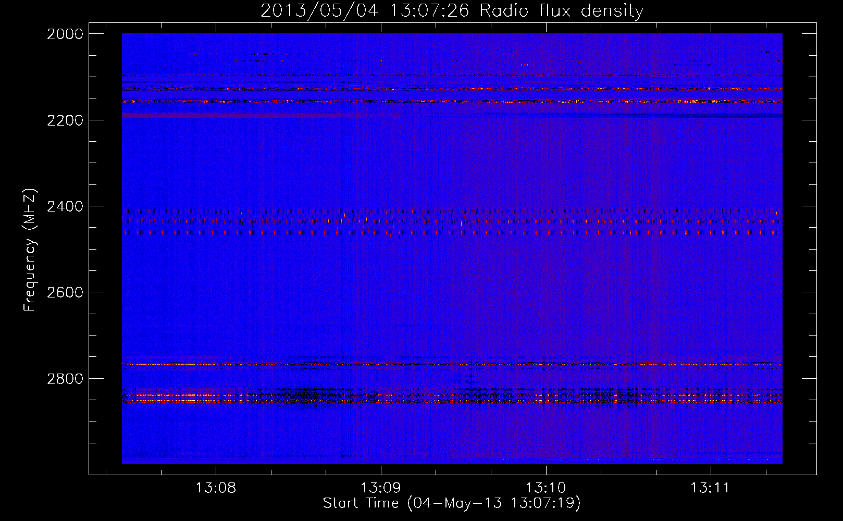Click the 13:09 time axis label
Screen dimensions: 843x521
tap(381, 488)
